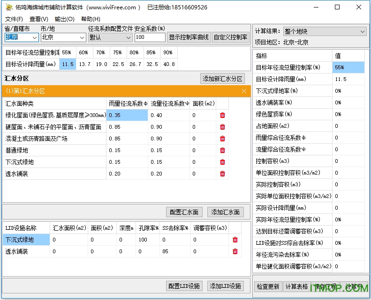The width and height of the screenshot is (371, 300).
Task: Delete the 下沉式绿地 catchment surface row
Action: click(x=222, y=162)
